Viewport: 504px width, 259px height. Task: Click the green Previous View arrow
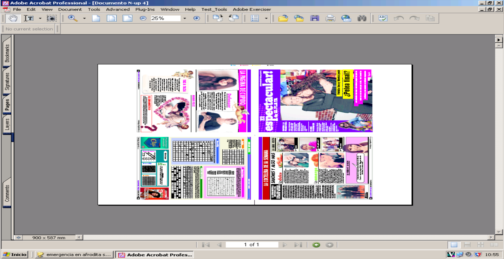[x=316, y=245]
